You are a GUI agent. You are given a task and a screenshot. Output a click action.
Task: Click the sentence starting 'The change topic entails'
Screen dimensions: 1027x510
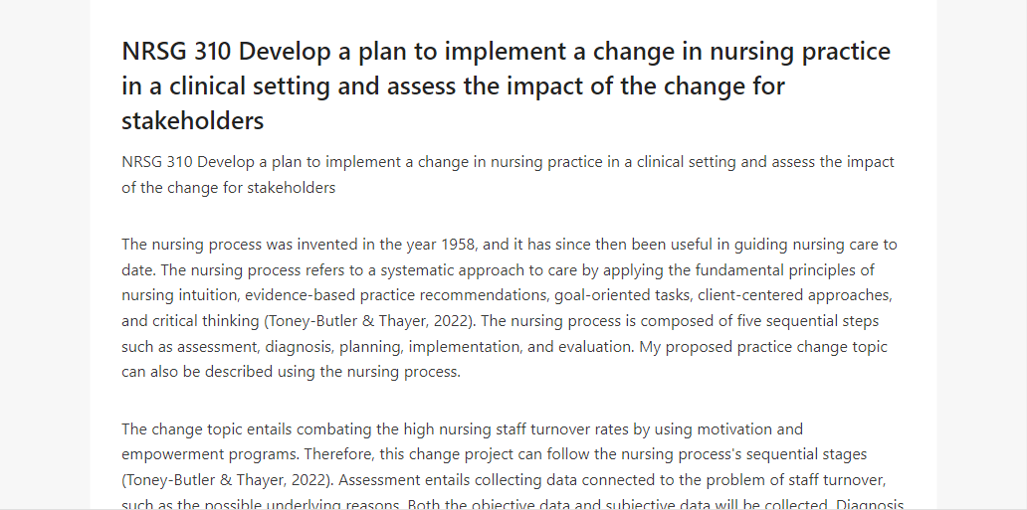pos(463,442)
